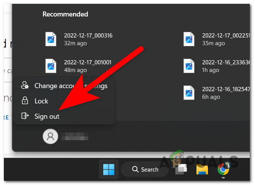The width and height of the screenshot is (254, 185).
Task: Click the blurred account username
Action: coord(75,136)
